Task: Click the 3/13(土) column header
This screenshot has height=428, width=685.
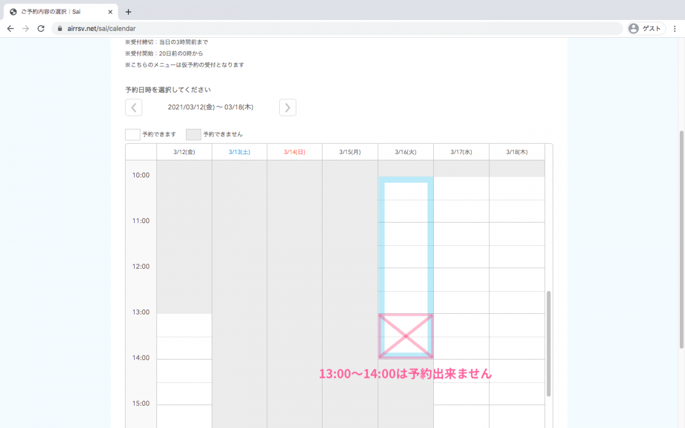Action: 240,152
